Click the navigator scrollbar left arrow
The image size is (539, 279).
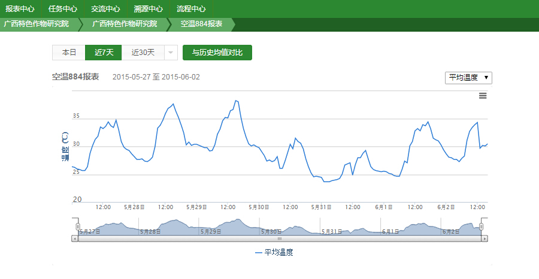pos(75,238)
